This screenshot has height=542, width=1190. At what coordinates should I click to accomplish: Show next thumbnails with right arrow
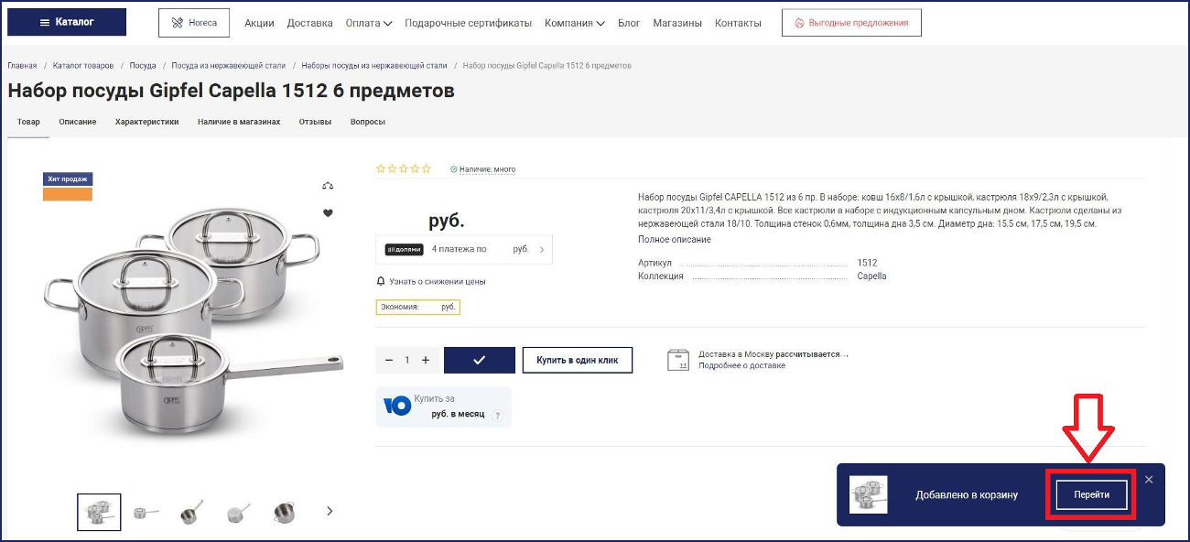pyautogui.click(x=330, y=511)
